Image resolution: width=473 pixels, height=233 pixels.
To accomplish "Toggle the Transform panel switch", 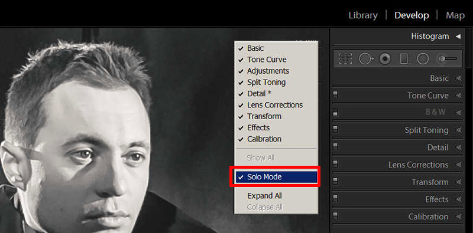I will click(x=335, y=182).
